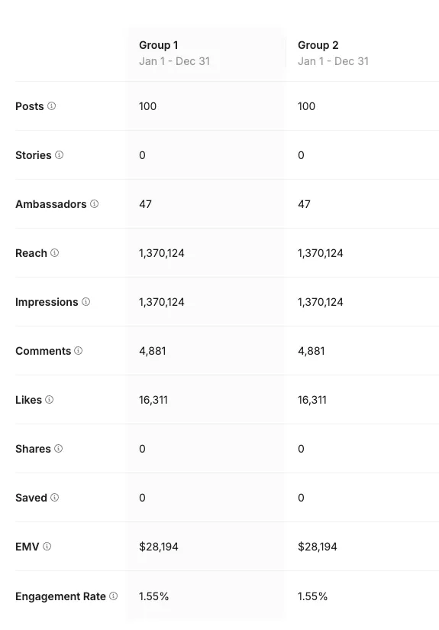Click the Engagement Rate row label

click(x=60, y=596)
